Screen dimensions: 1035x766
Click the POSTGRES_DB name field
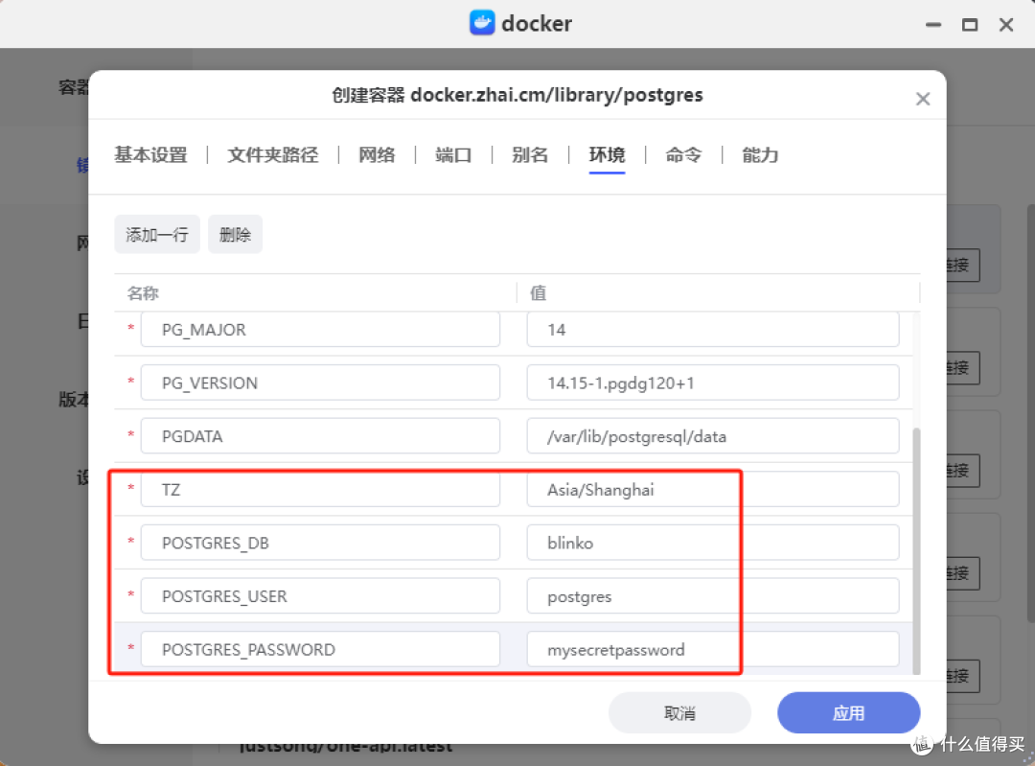click(x=320, y=543)
